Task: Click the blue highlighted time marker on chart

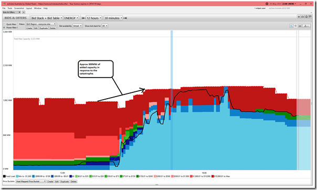Action: (x=172, y=100)
